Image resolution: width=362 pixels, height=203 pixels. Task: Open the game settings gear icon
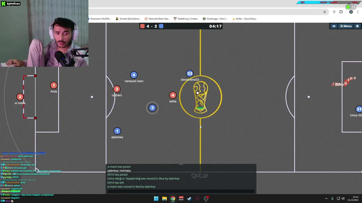(357, 26)
